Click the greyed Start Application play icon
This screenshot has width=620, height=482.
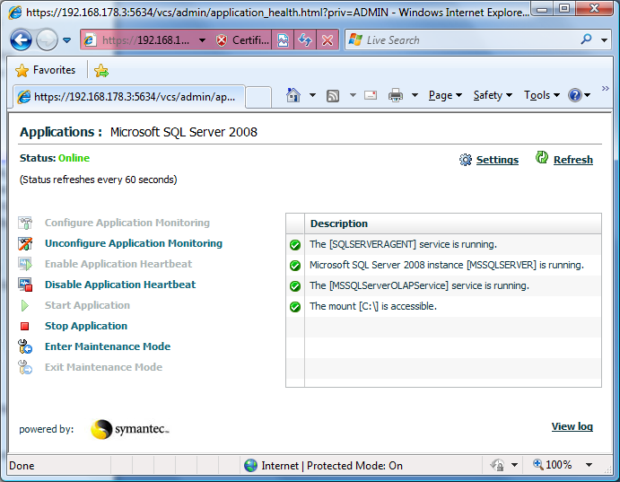25,305
